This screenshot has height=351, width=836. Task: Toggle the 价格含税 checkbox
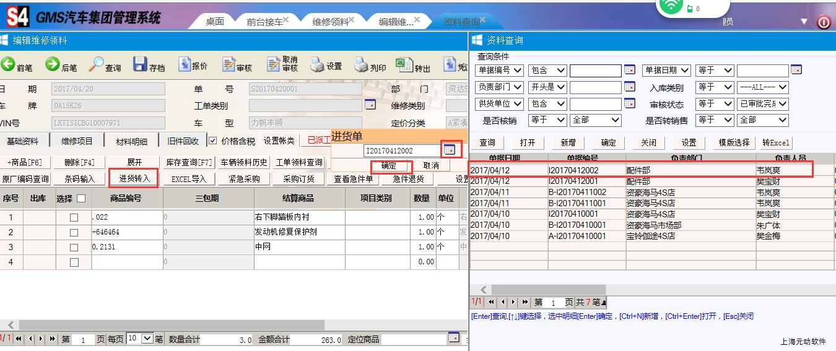point(213,141)
